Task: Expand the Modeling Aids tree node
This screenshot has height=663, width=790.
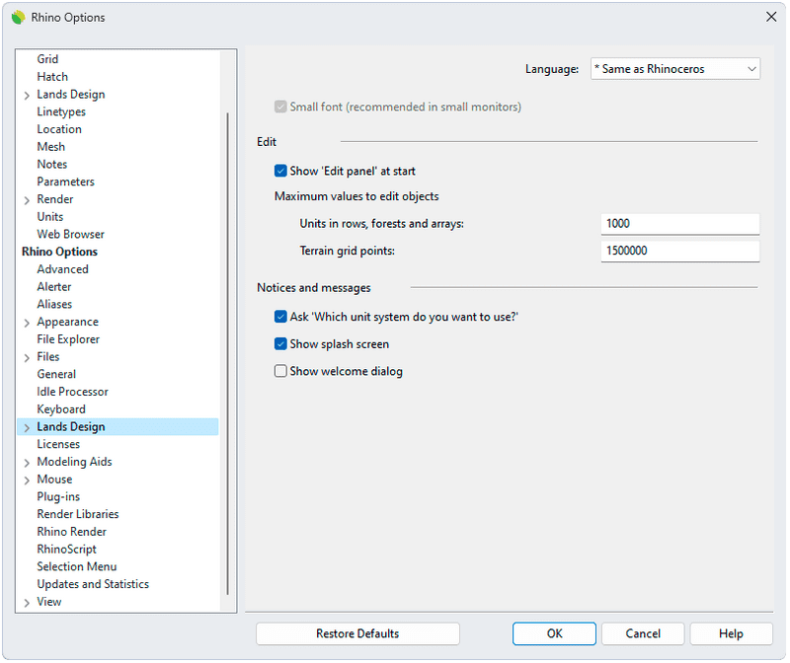Action: (x=27, y=463)
